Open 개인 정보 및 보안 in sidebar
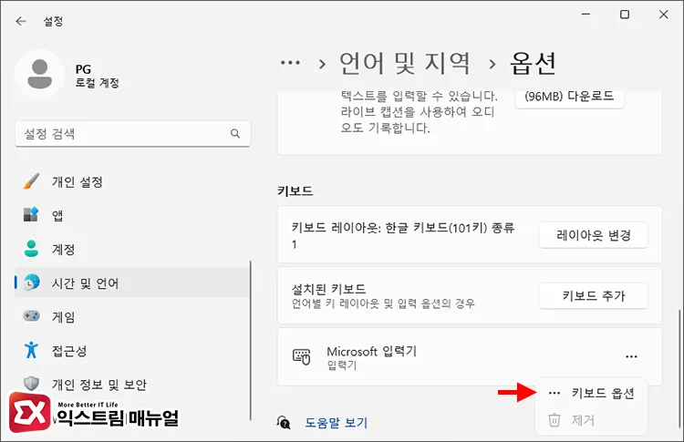The image size is (684, 442). 132,384
